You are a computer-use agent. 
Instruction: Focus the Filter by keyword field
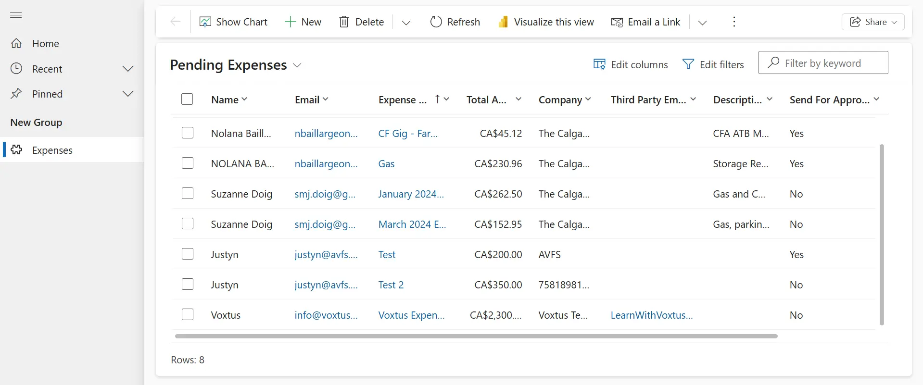pyautogui.click(x=823, y=63)
